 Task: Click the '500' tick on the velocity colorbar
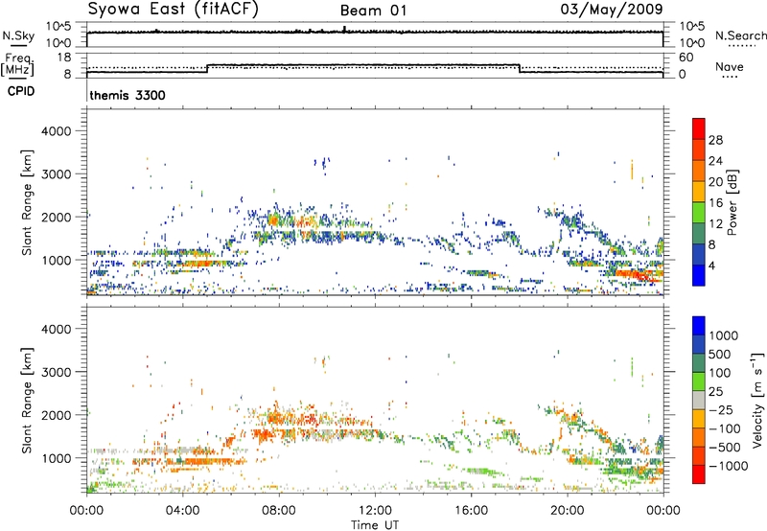[x=721, y=354]
